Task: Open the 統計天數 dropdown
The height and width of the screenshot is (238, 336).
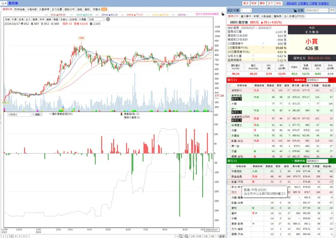Action: tap(246, 10)
